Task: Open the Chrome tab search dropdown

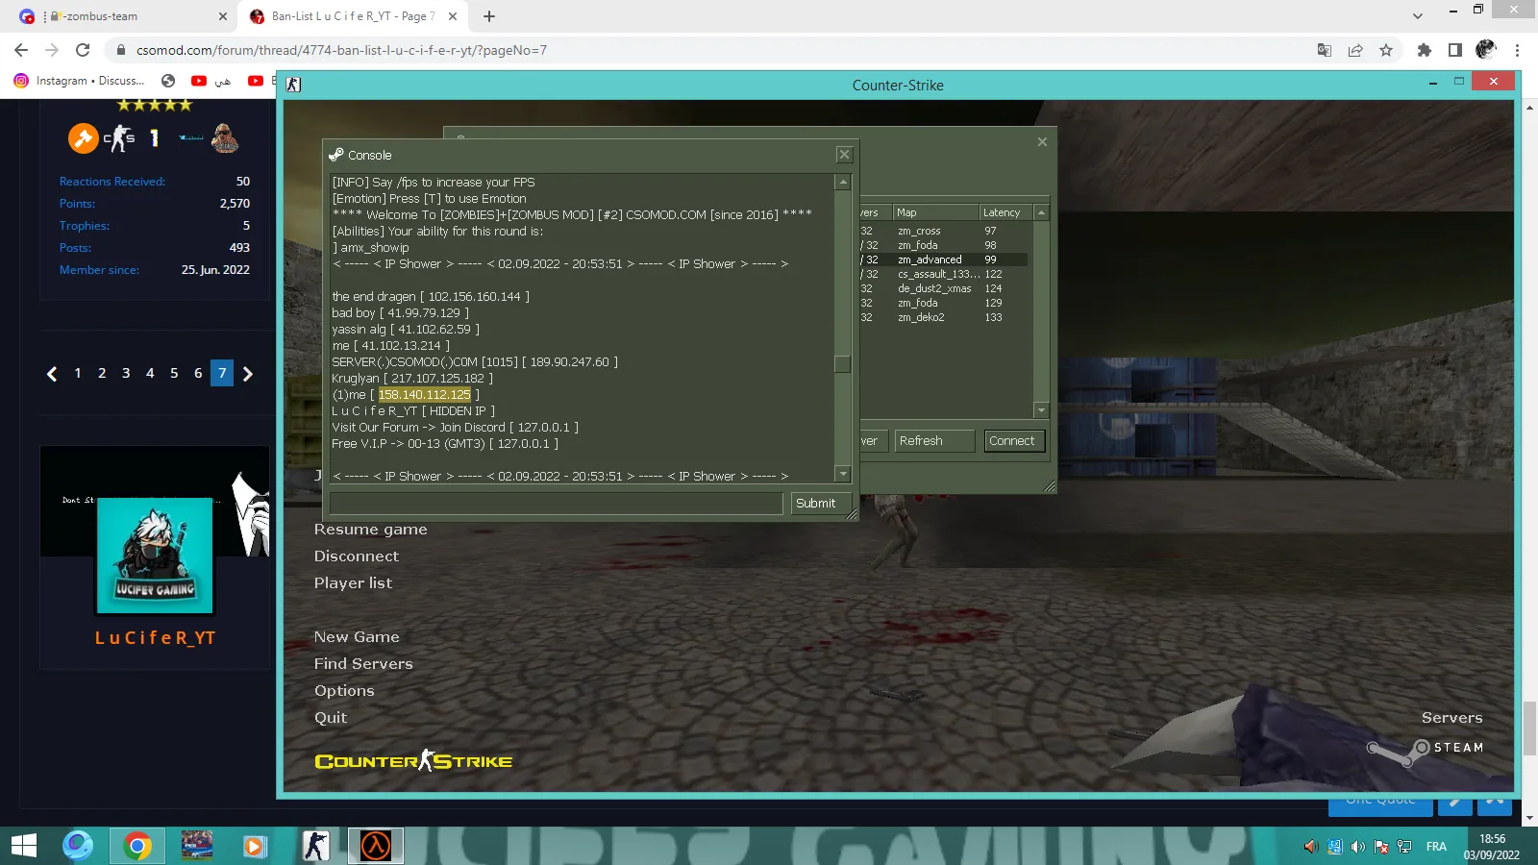Action: click(1417, 16)
